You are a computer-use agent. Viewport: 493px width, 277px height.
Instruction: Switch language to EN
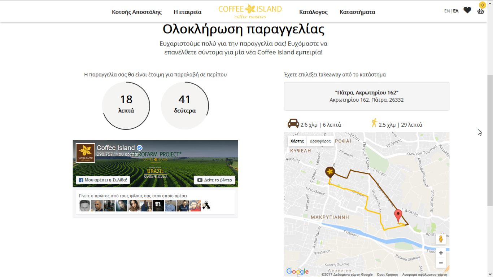(447, 11)
